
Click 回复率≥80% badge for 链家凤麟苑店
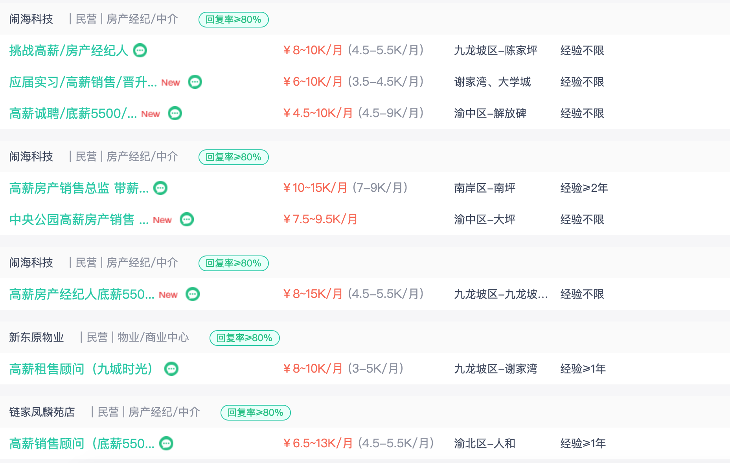[x=256, y=413]
